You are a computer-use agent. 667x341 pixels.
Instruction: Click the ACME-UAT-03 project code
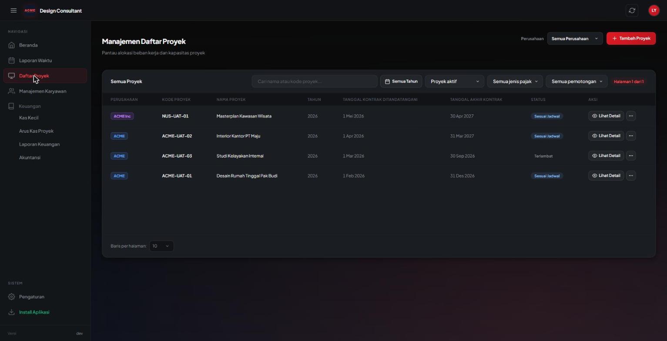(177, 156)
